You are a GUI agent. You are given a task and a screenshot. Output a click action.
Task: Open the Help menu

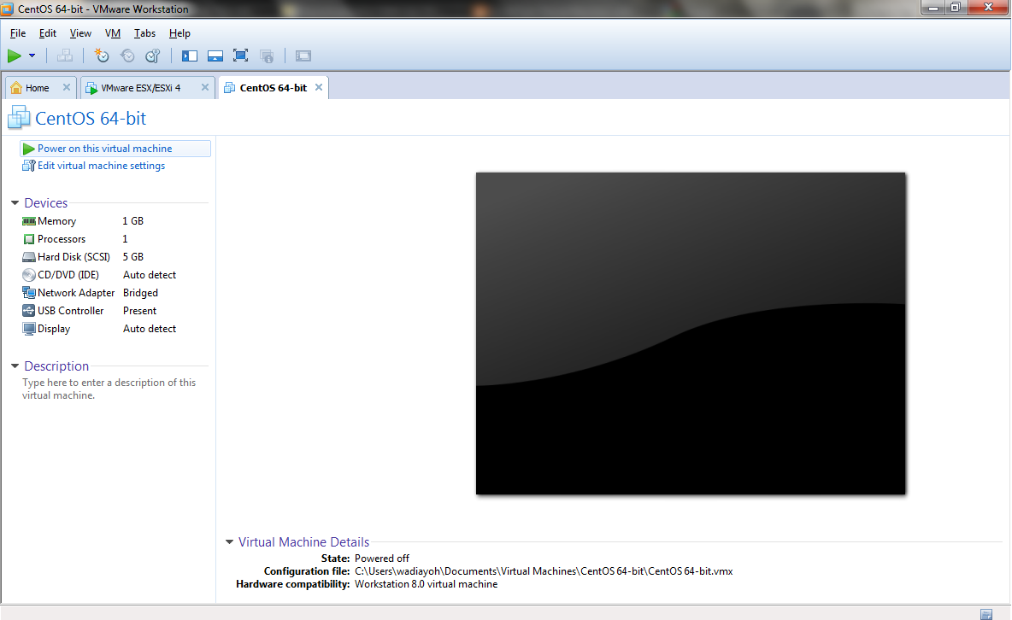tap(179, 33)
